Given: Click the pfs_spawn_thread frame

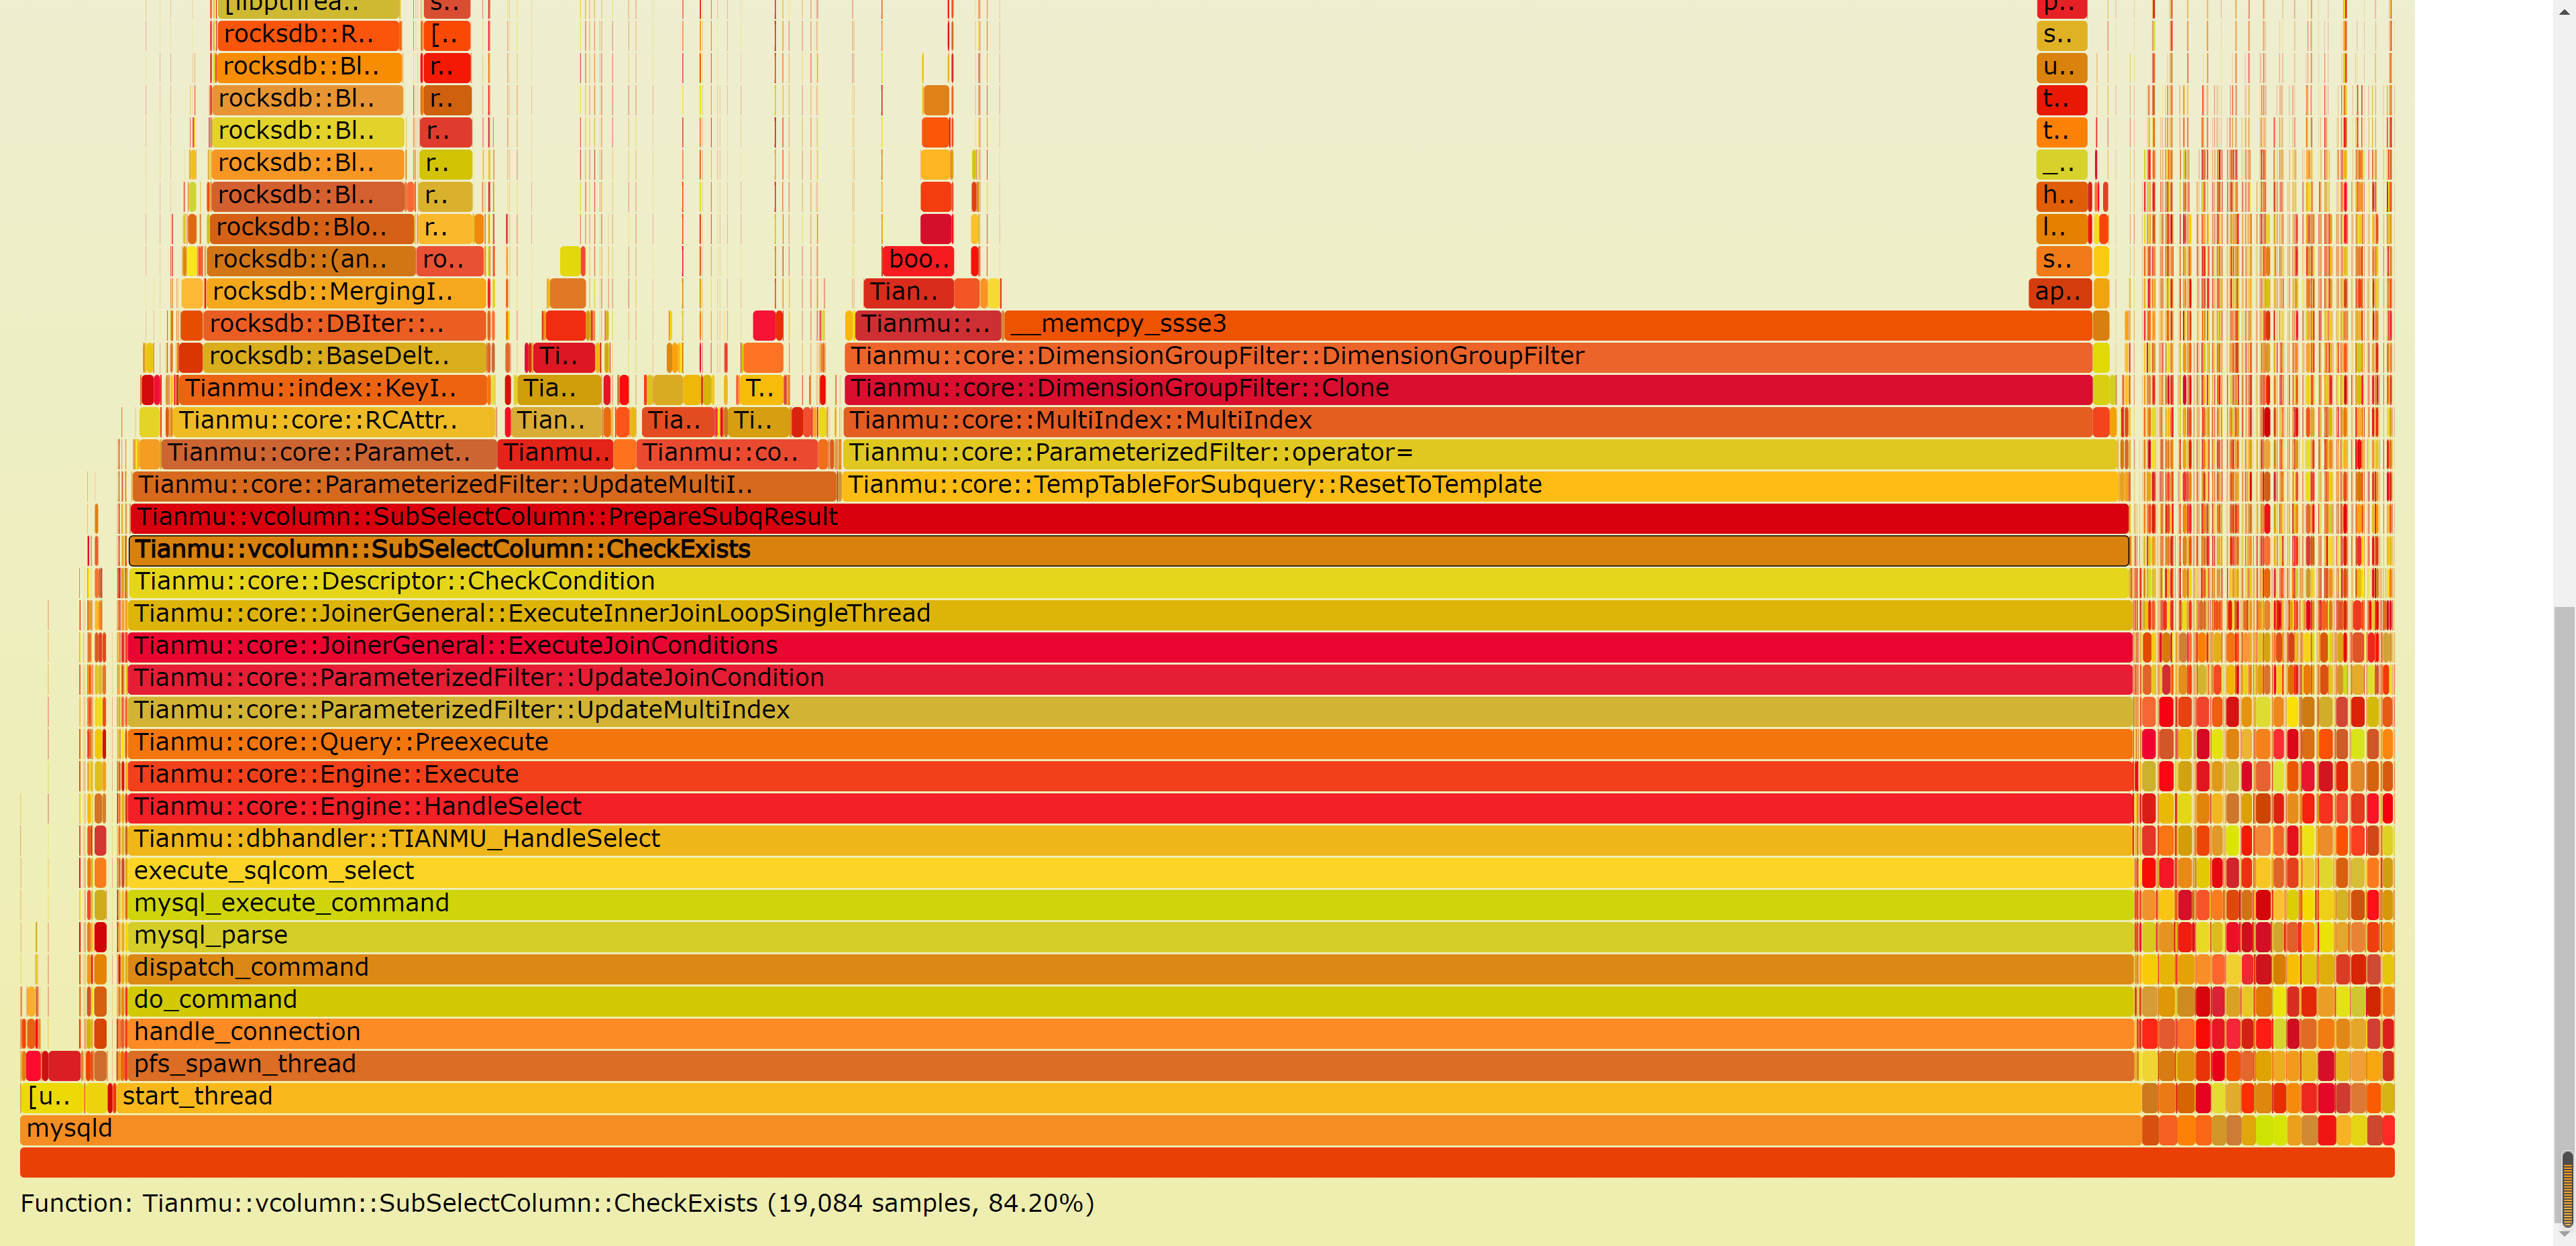Looking at the screenshot, I should 1131,1065.
